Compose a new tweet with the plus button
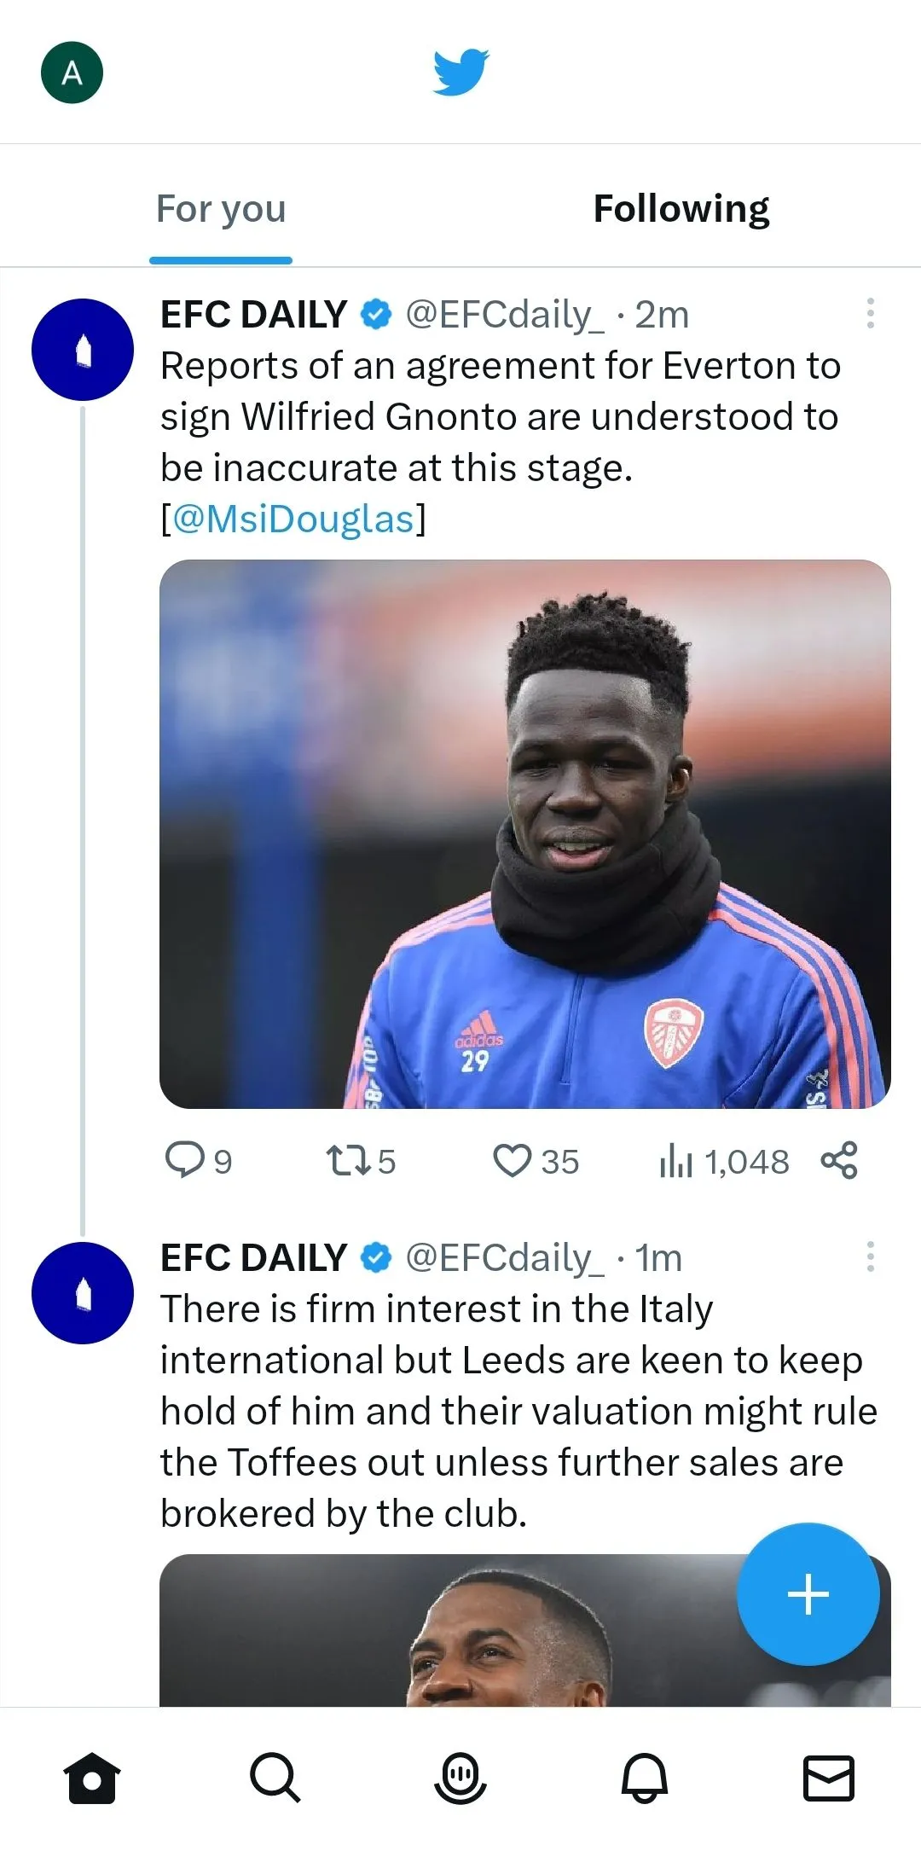This screenshot has height=1851, width=921. pos(808,1593)
